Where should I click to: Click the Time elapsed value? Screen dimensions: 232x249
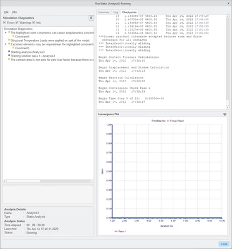[36, 225]
